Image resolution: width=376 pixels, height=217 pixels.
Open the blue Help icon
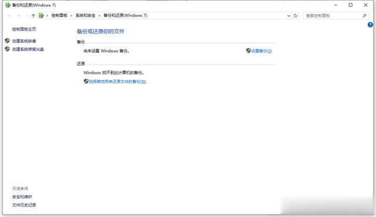pyautogui.click(x=370, y=25)
